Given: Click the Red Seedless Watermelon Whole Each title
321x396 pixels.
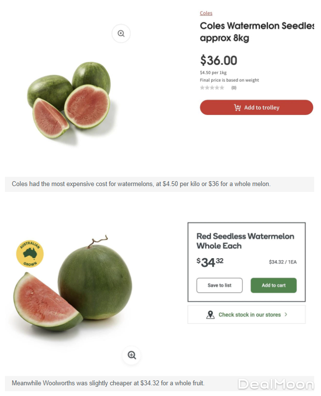Looking at the screenshot, I should coord(245,241).
